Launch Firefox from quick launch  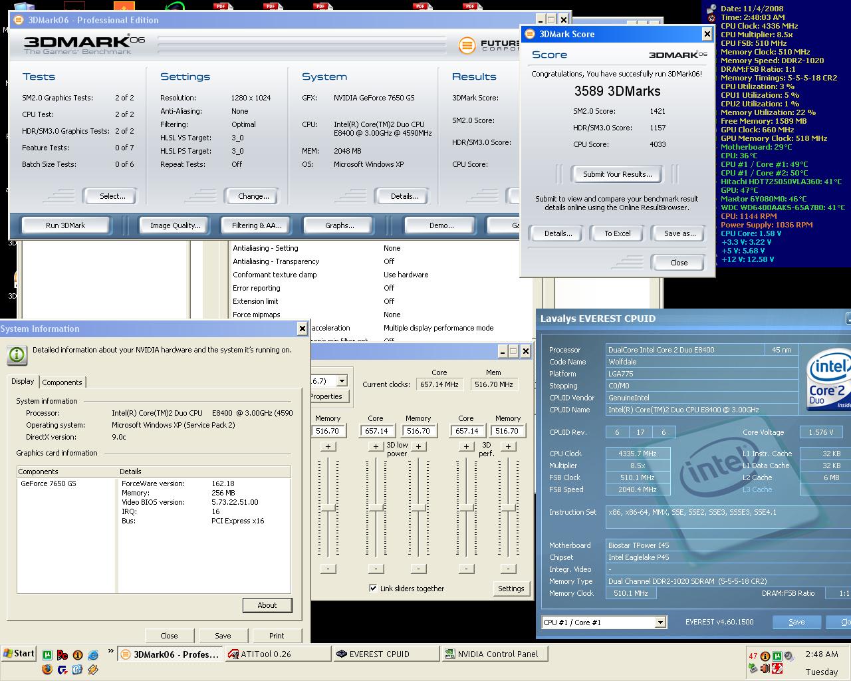click(x=47, y=669)
